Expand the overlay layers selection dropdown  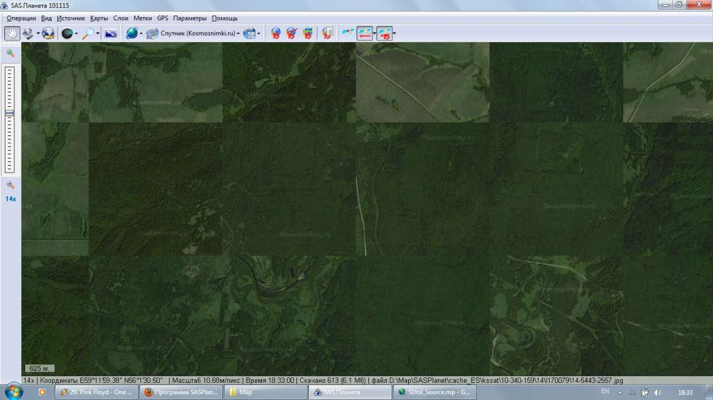[252, 33]
